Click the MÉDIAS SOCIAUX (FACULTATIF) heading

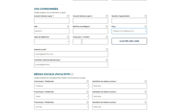click(x=52, y=74)
